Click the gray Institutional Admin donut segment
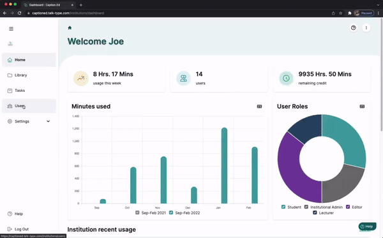Screen dimensions: 383x238 342,184
